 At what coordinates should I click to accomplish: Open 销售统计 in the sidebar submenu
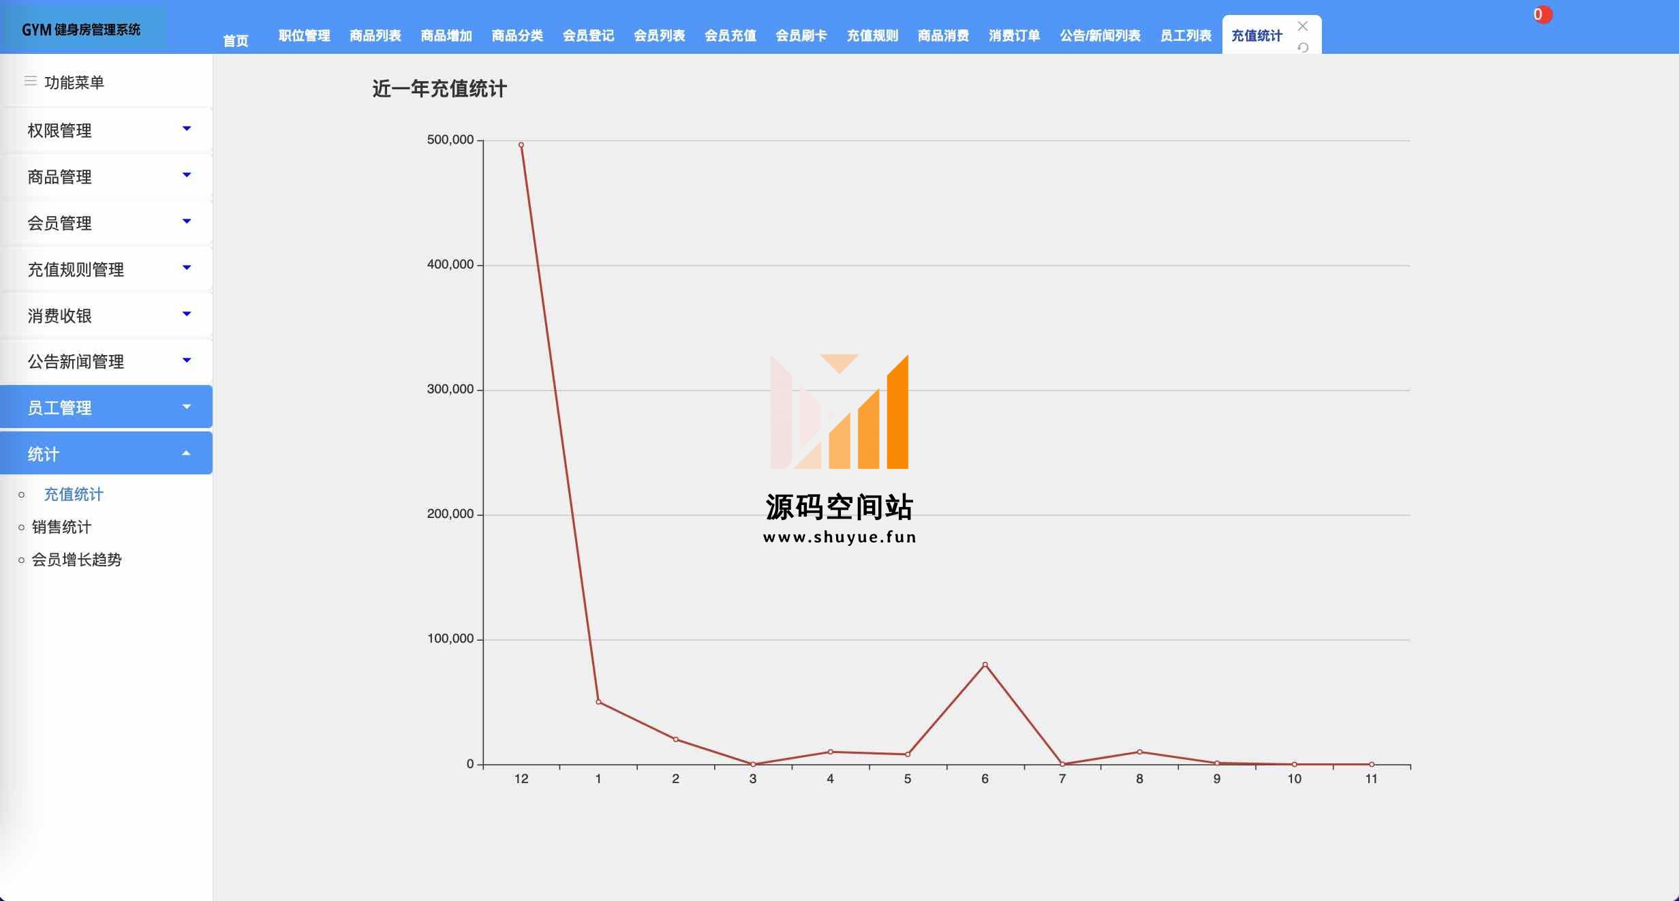click(61, 527)
